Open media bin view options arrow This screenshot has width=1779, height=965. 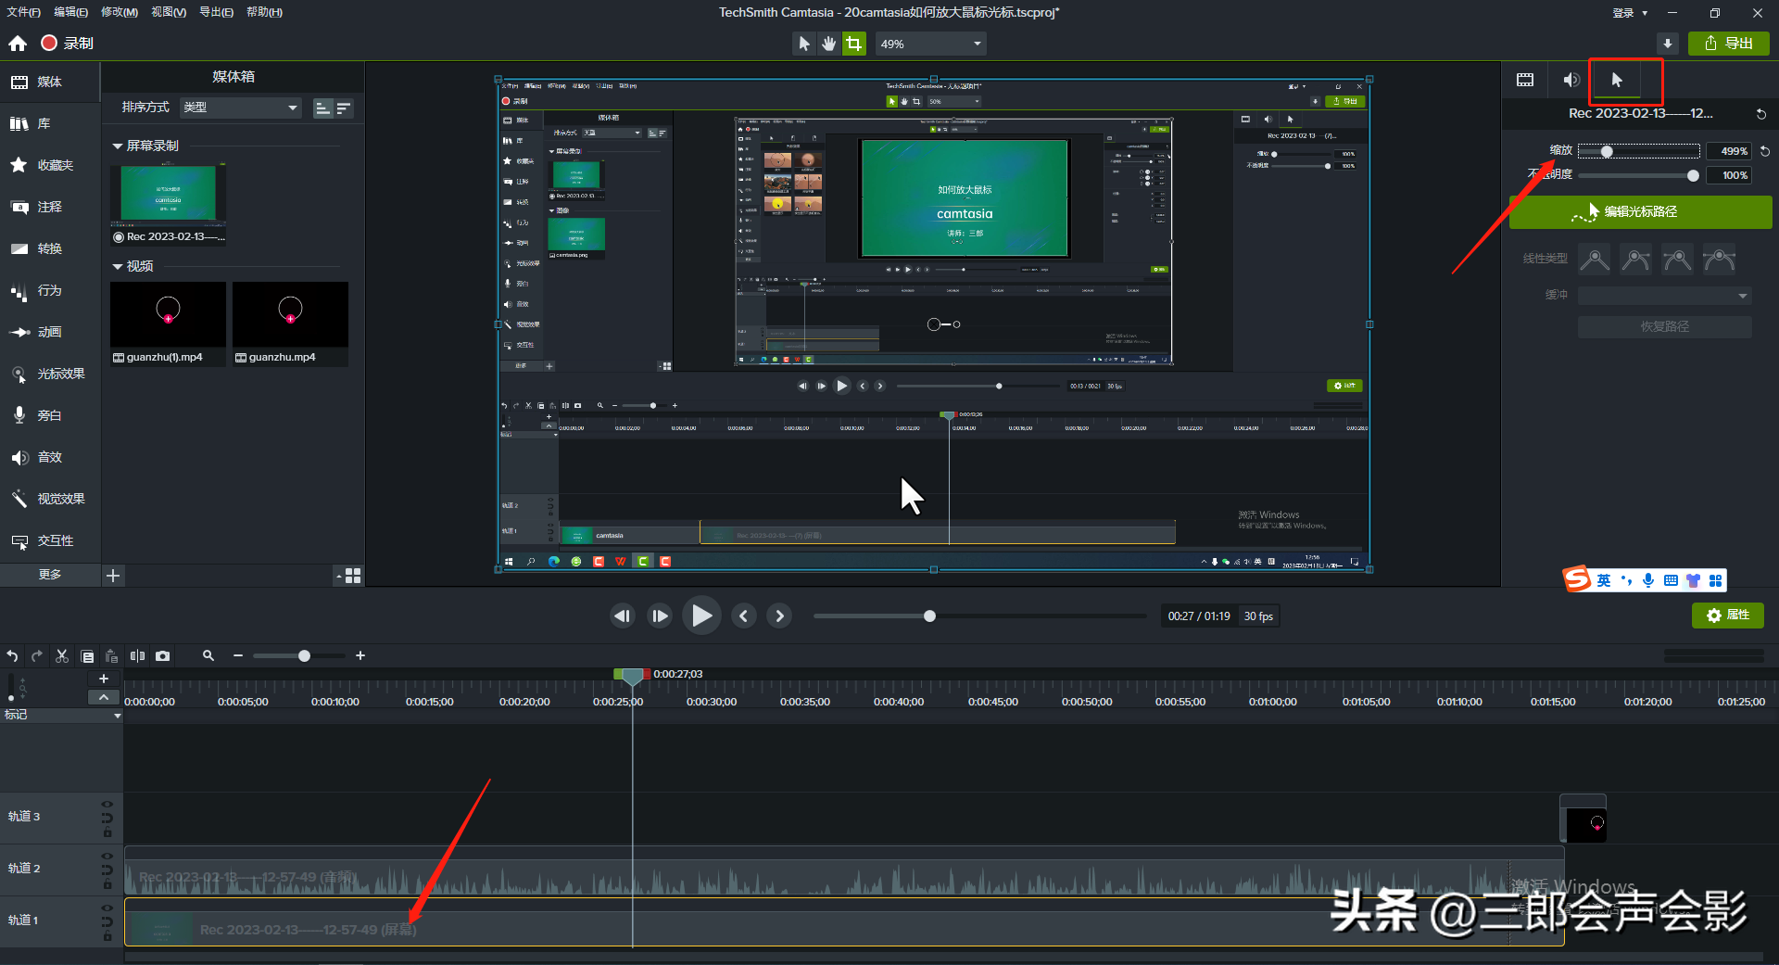(338, 577)
